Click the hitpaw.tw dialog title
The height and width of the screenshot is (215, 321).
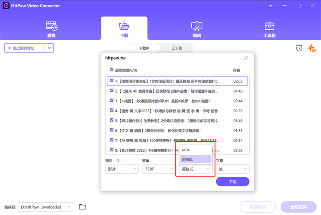tap(116, 58)
